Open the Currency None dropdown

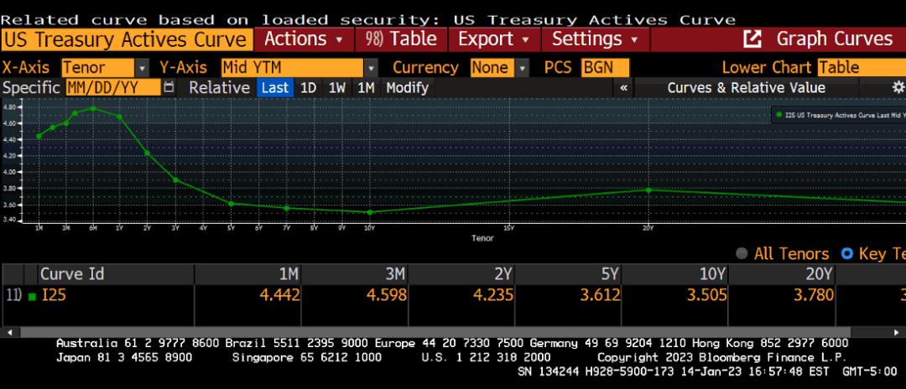[x=523, y=68]
